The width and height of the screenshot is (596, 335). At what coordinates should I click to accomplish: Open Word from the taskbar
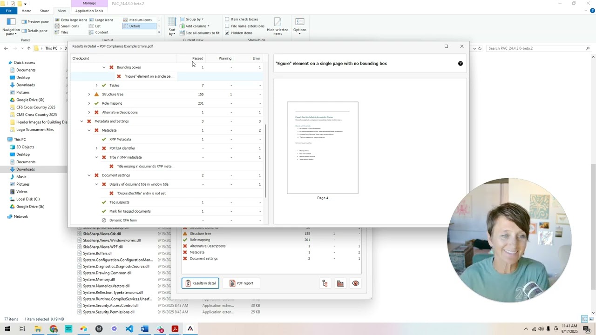144,329
